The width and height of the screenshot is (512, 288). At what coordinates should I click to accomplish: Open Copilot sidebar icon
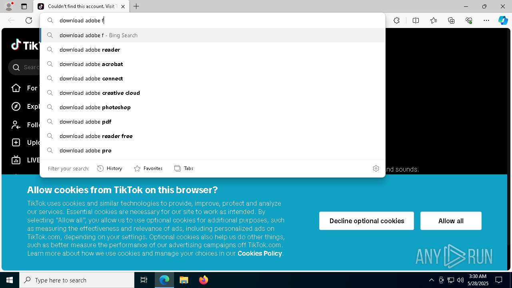tap(503, 20)
